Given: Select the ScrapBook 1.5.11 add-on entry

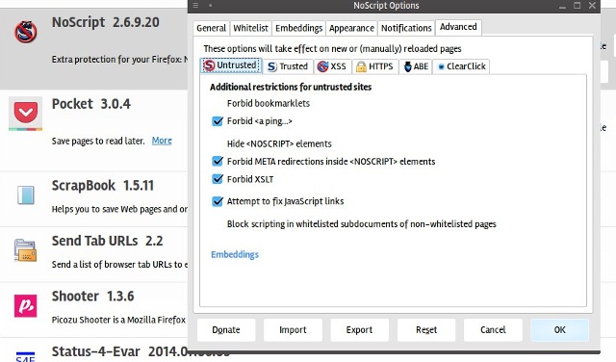Looking at the screenshot, I should point(94,199).
